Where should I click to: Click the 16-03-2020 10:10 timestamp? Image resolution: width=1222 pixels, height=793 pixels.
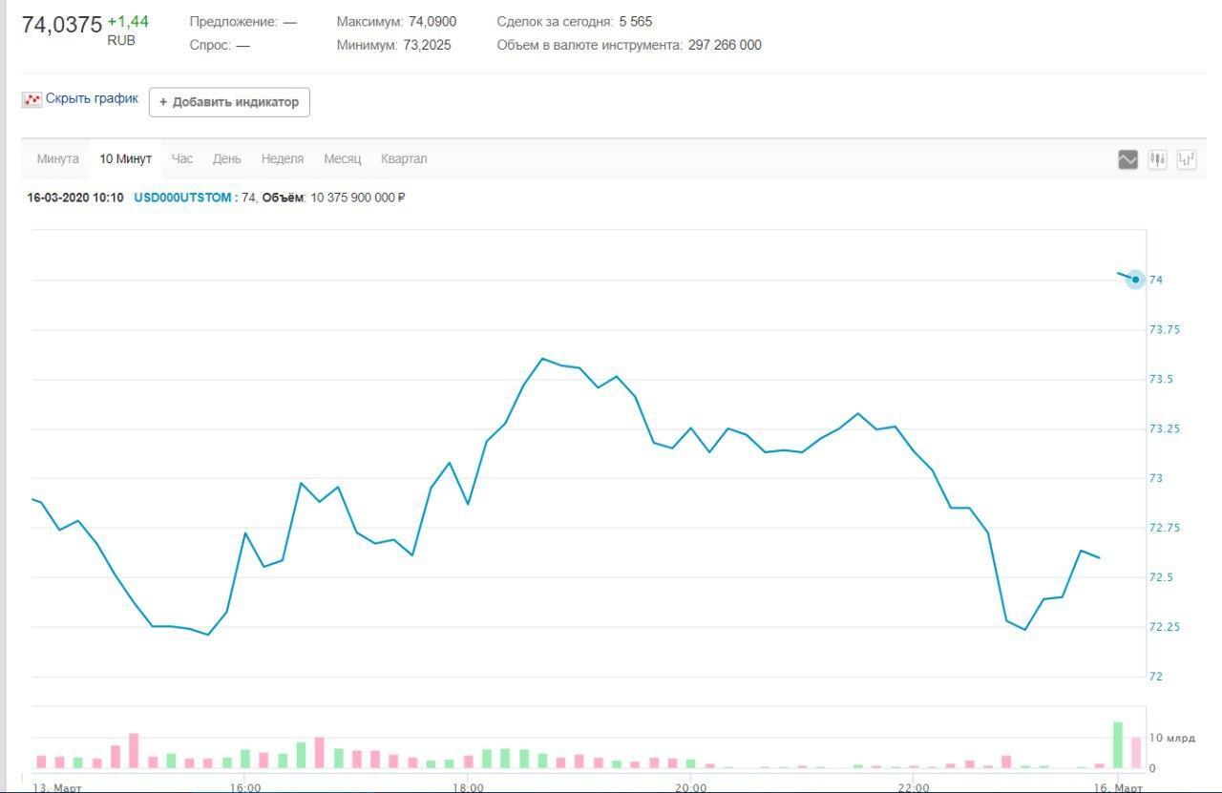pyautogui.click(x=75, y=198)
